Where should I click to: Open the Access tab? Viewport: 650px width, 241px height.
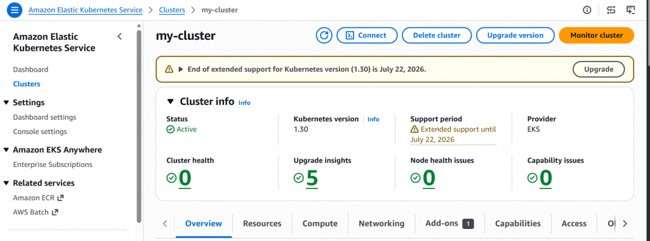coord(574,224)
